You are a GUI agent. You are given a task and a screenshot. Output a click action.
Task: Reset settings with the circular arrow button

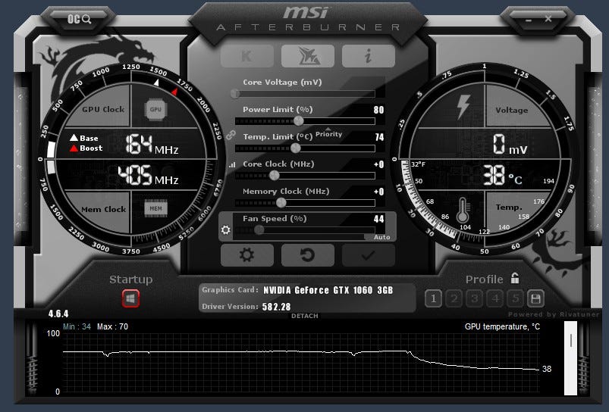[308, 255]
